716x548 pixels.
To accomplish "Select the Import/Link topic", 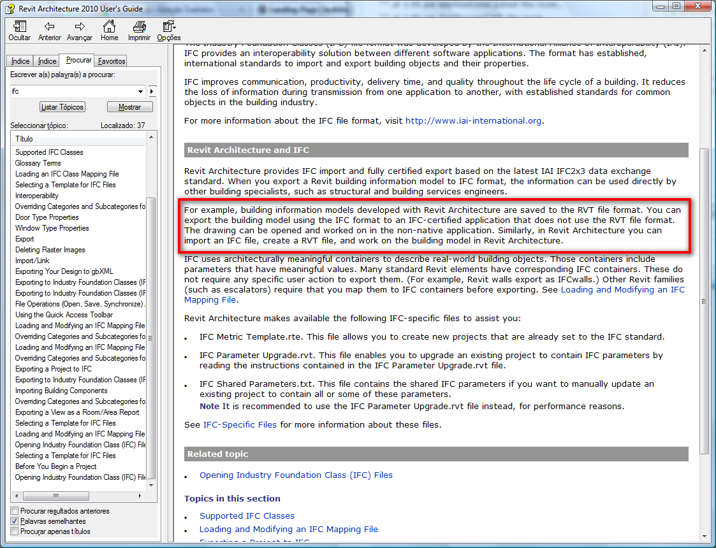I will (32, 261).
